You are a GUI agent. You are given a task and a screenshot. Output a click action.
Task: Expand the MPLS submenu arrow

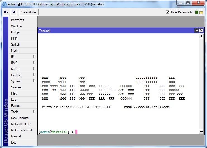coord(34,69)
